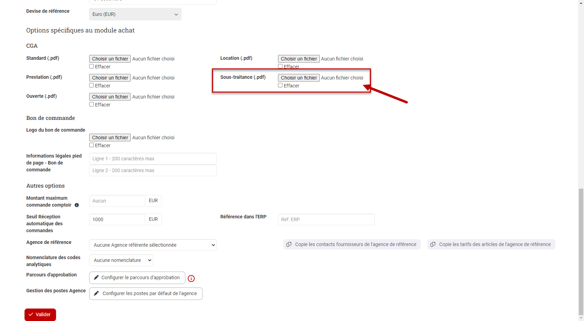Click the red info icon beside approval workflow

coord(191,278)
